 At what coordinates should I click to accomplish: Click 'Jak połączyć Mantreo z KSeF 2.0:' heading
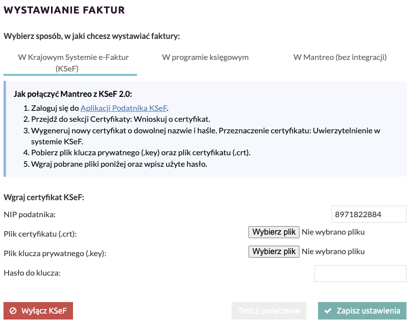click(72, 94)
